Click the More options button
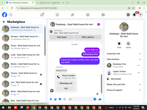Viewport: 147px width, 110px height. coord(88,37)
